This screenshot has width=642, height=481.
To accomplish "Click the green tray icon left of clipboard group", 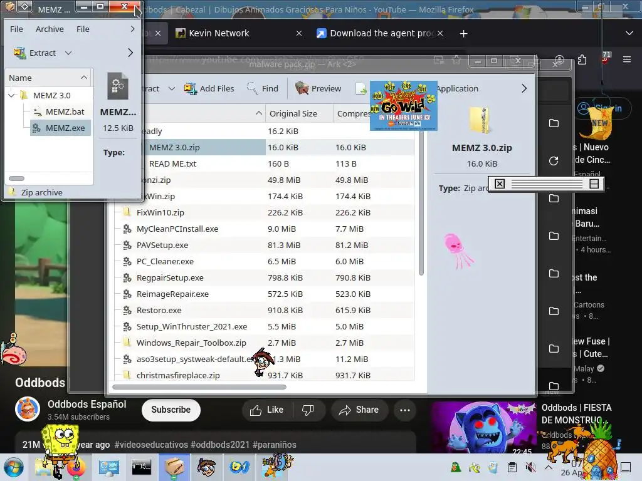I will tap(456, 467).
